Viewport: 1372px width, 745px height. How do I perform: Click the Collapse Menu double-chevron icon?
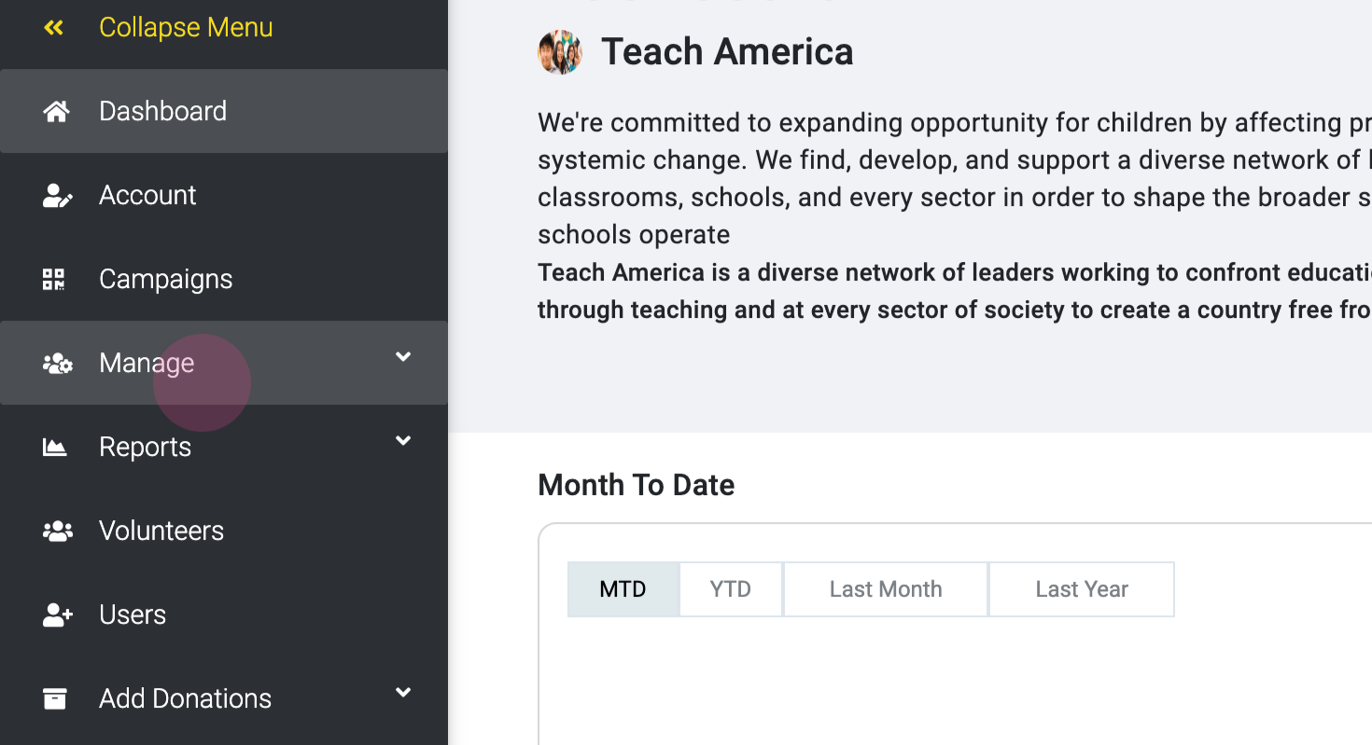[54, 28]
